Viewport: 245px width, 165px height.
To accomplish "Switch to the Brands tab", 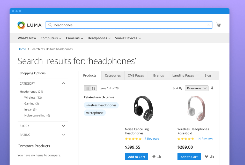I will tap(158, 75).
